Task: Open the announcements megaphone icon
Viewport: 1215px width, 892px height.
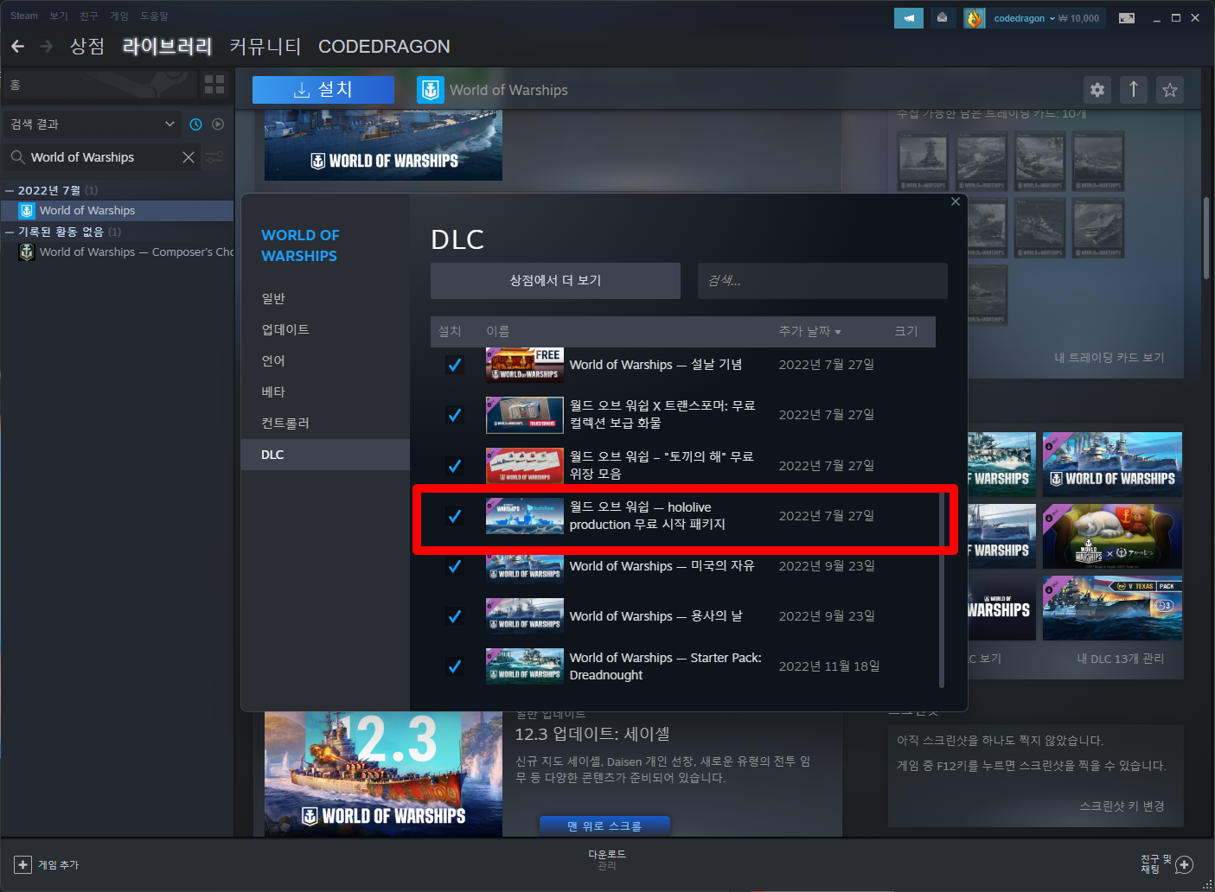Action: click(x=909, y=17)
